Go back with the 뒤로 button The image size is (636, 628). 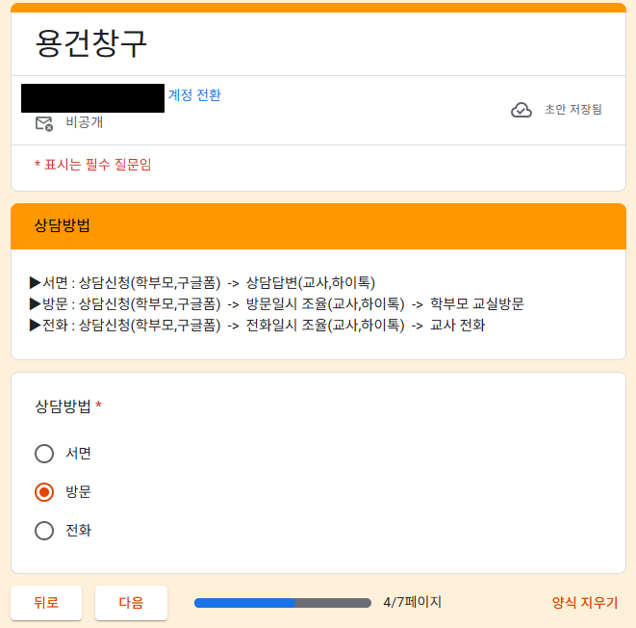click(46, 602)
